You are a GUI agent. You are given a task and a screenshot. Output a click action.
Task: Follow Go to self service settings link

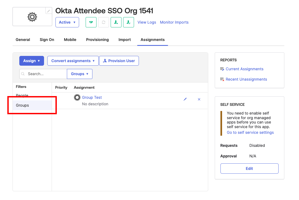click(x=250, y=132)
